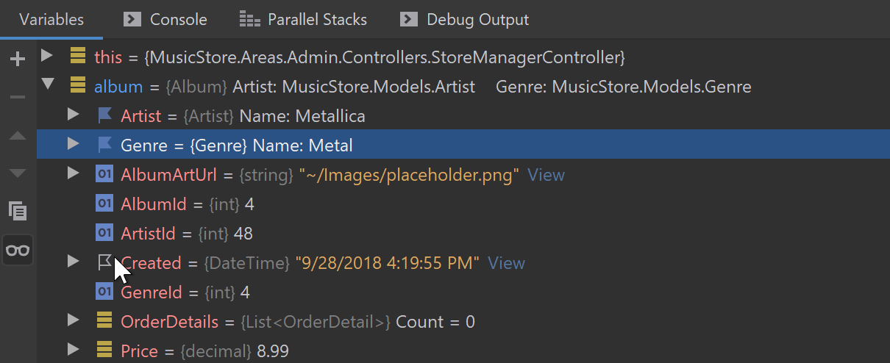The height and width of the screenshot is (363, 890).
Task: Expand the OrderDetails list node
Action: [72, 321]
